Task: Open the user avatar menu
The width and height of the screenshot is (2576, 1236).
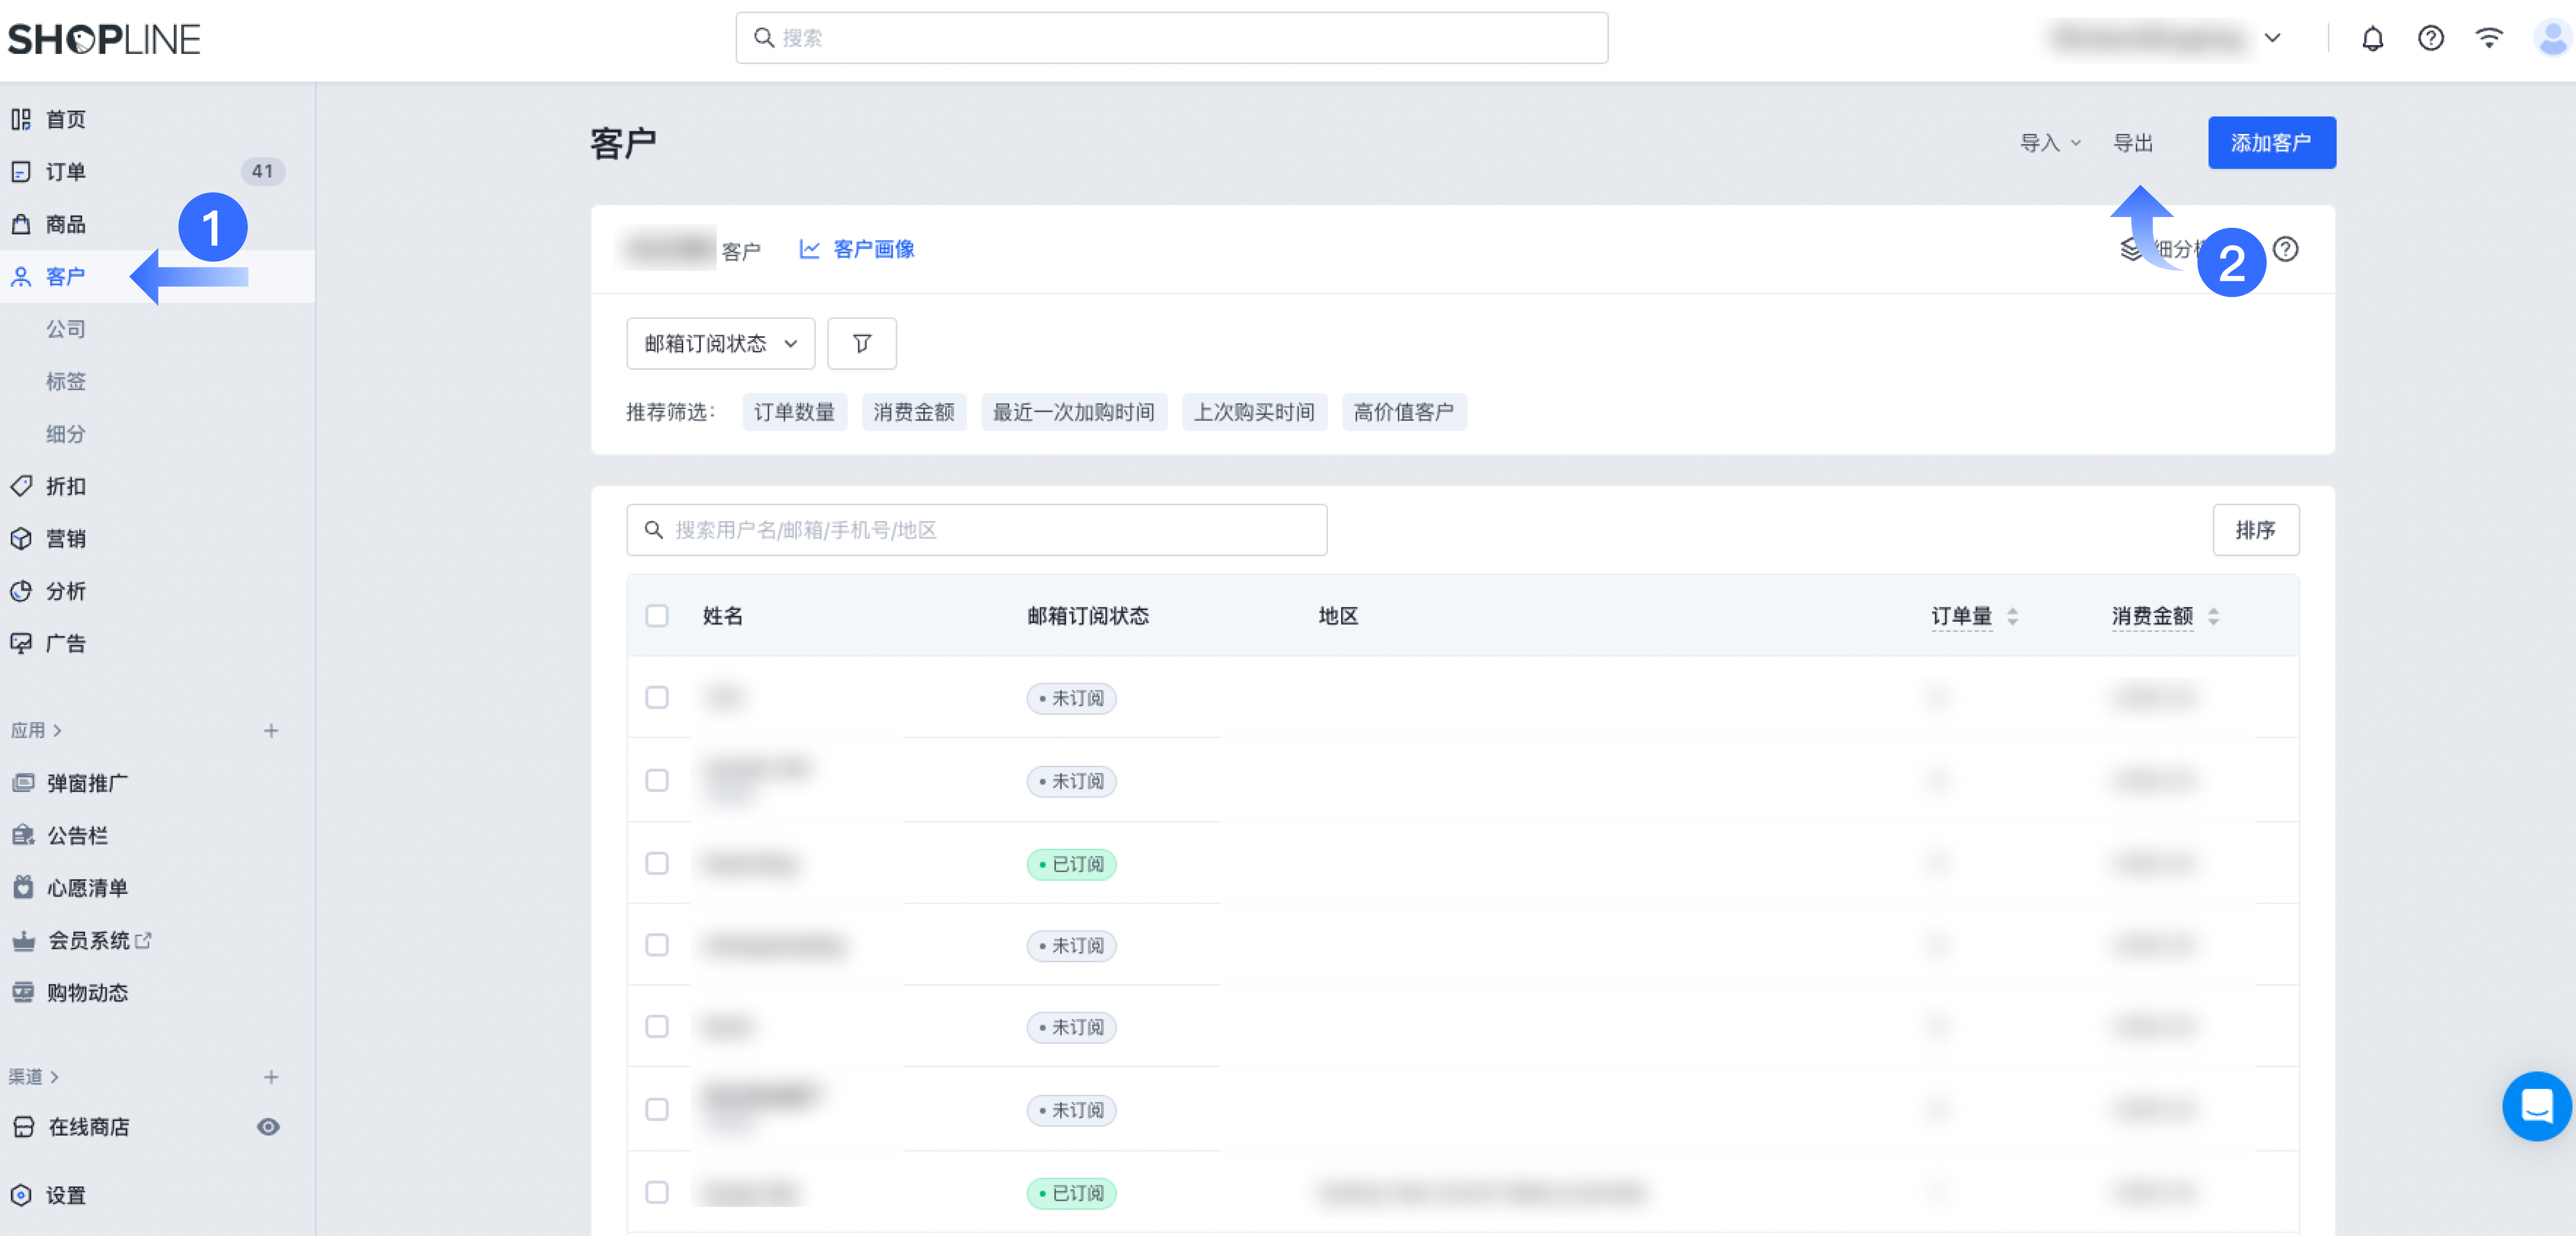Action: pos(2553,39)
